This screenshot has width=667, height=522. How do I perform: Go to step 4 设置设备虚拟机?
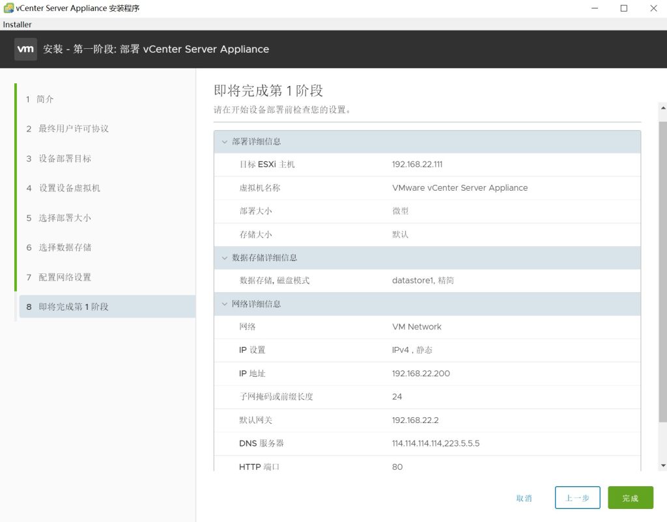click(63, 188)
